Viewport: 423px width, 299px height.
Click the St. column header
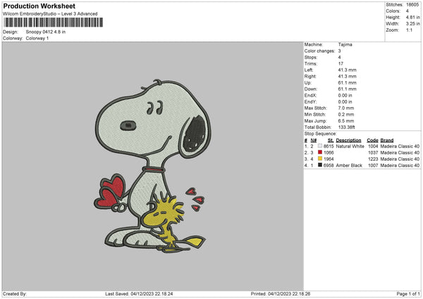coord(330,140)
